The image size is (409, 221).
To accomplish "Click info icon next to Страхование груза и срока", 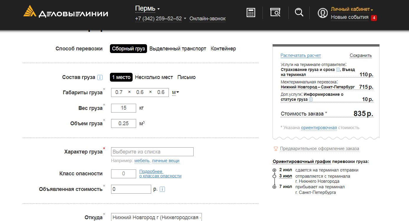I will click(338, 70).
